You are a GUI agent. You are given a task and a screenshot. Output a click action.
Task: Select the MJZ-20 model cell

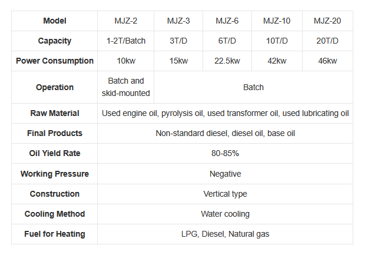click(327, 21)
